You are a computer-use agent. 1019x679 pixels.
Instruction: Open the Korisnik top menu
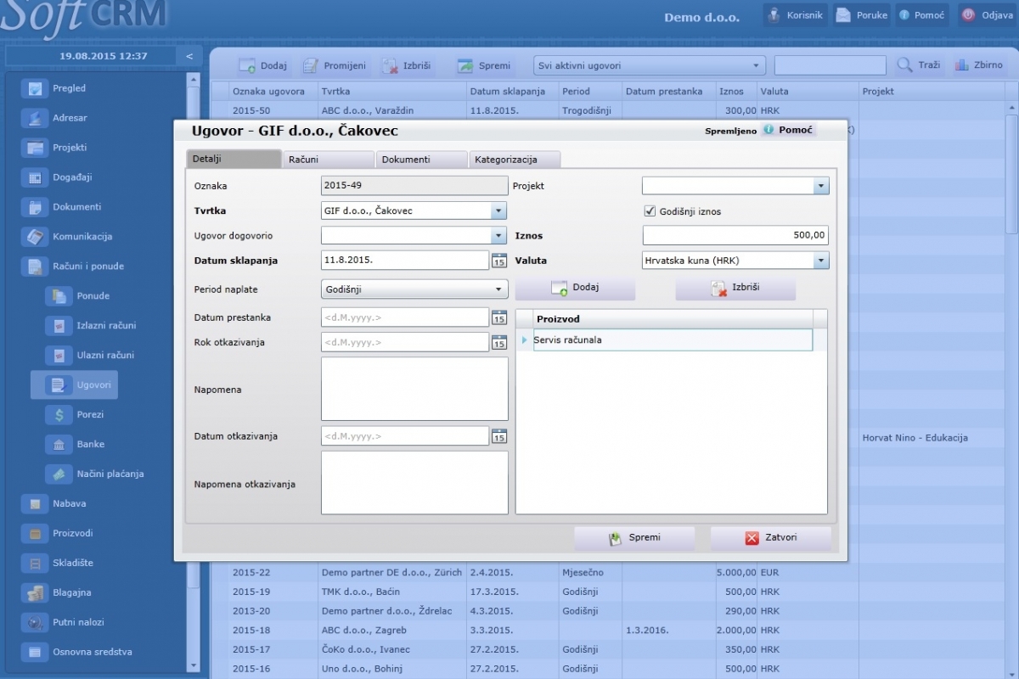(795, 15)
